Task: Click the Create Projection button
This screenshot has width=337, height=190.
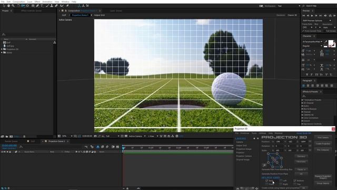Action: [x=323, y=144]
